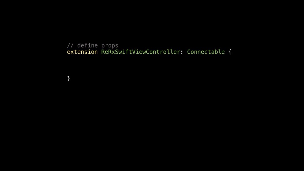
Task: Click the sion ending of extension
Action: pyautogui.click(x=91, y=52)
